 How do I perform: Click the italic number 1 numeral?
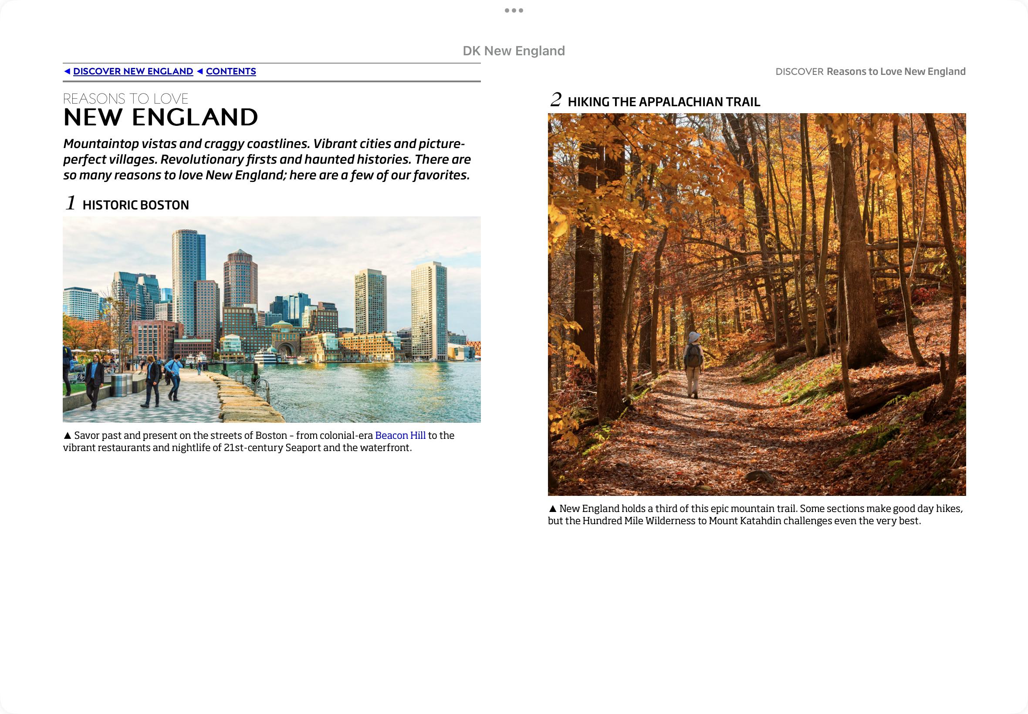tap(71, 202)
